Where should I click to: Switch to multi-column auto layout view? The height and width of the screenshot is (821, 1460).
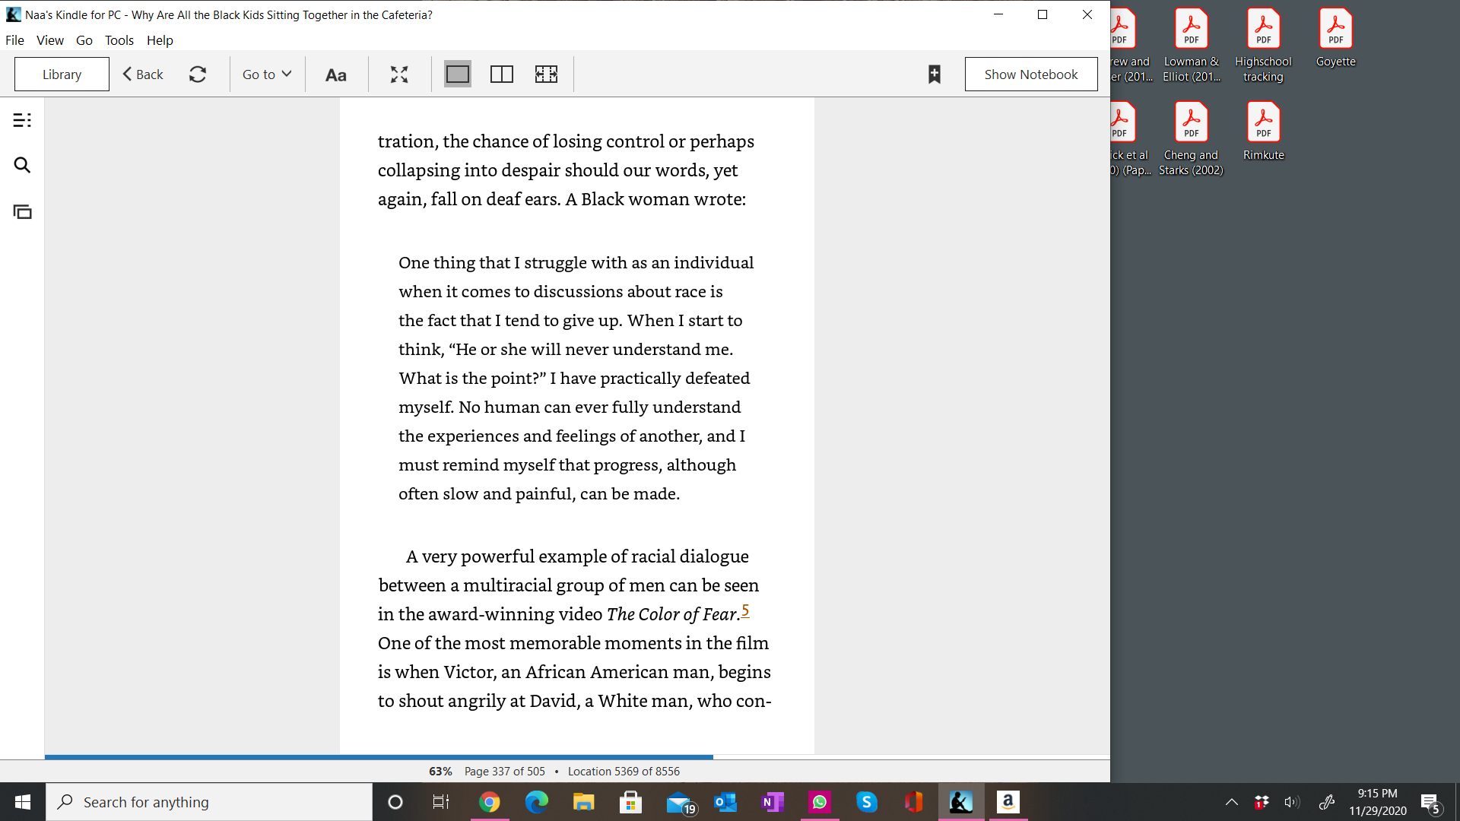546,74
